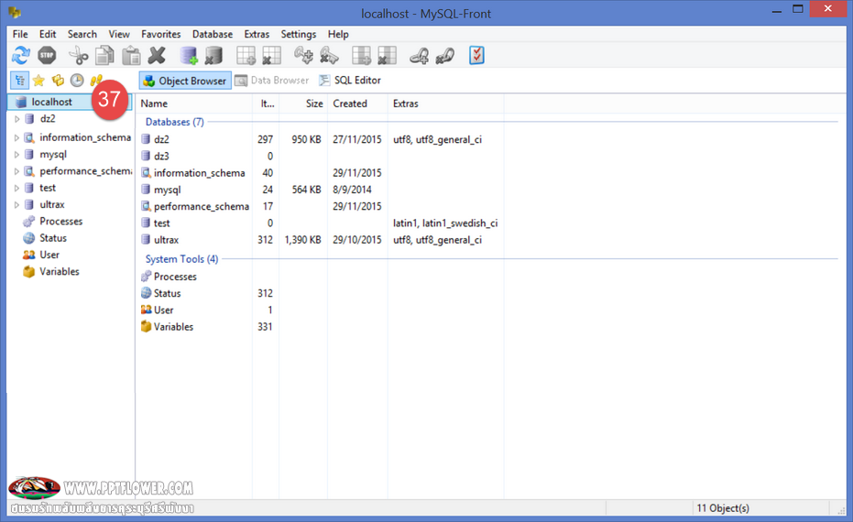
Task: Expand the mysql node in tree
Action: [x=16, y=155]
